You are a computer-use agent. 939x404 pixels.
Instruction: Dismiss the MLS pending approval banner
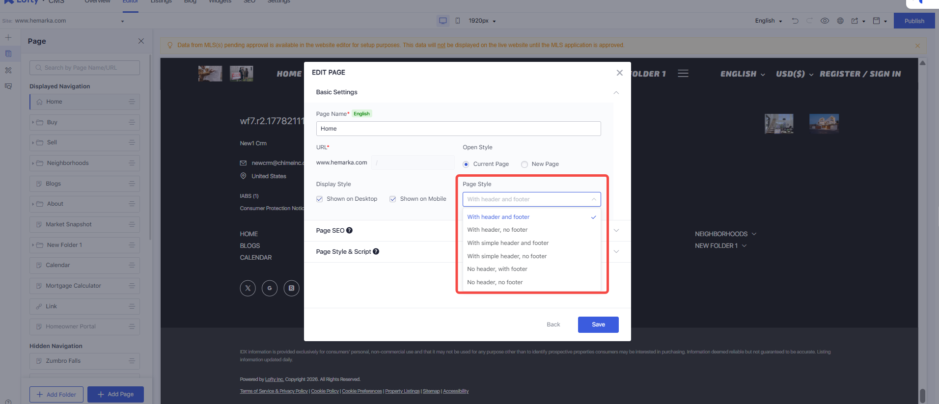tap(917, 46)
